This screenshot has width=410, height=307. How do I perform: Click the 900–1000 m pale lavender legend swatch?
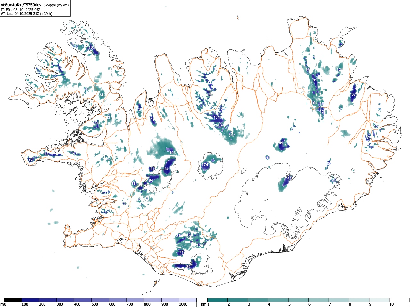[170, 300]
